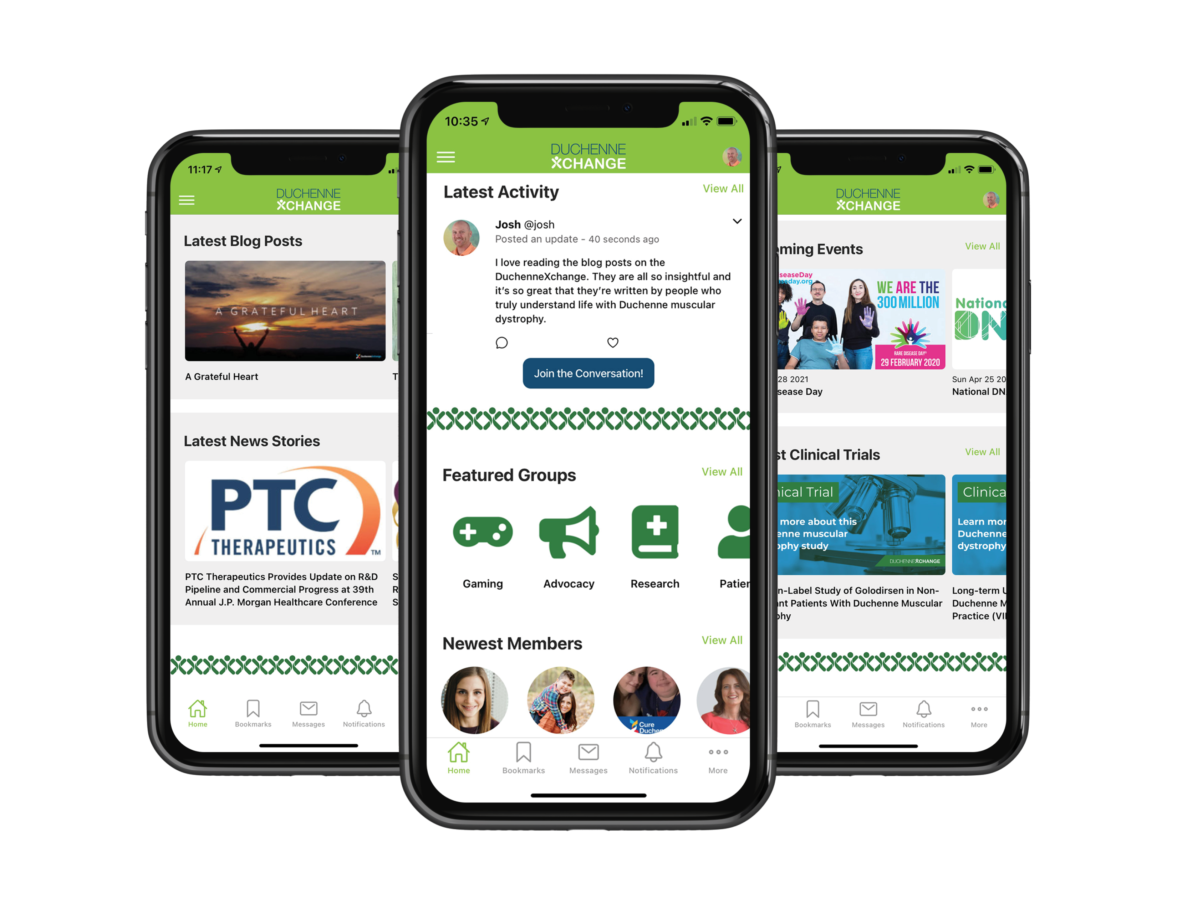Image resolution: width=1177 pixels, height=909 pixels.
Task: Click Join the Conversation button
Action: 587,373
